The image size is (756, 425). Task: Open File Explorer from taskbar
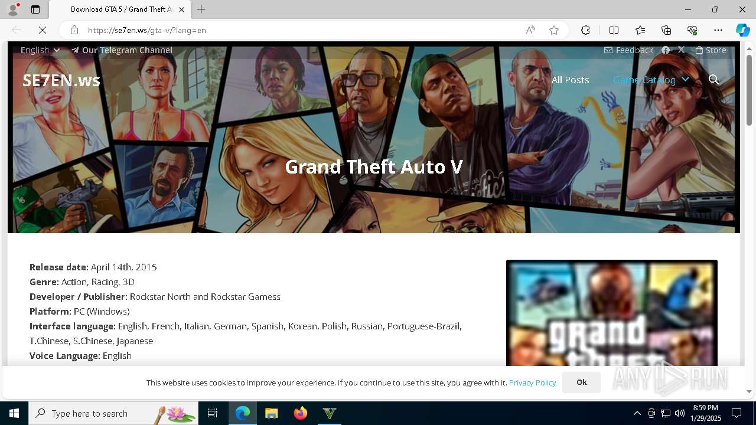(x=271, y=413)
